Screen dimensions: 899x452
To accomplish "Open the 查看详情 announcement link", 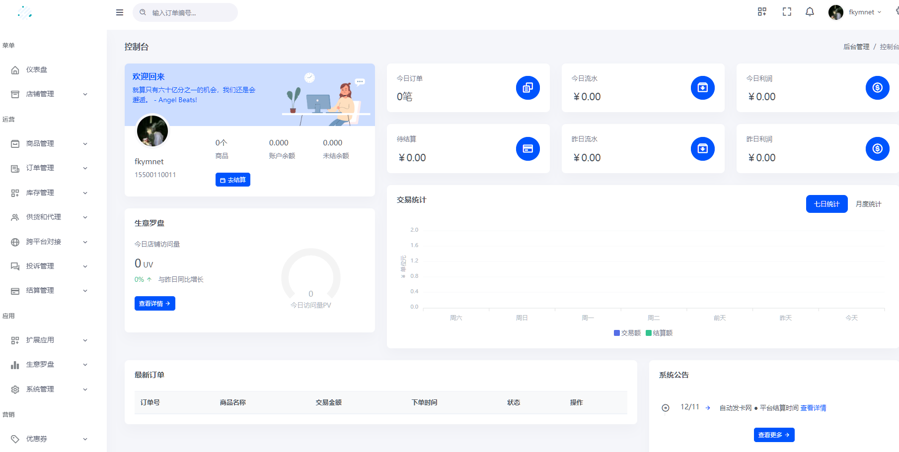I will click(813, 408).
